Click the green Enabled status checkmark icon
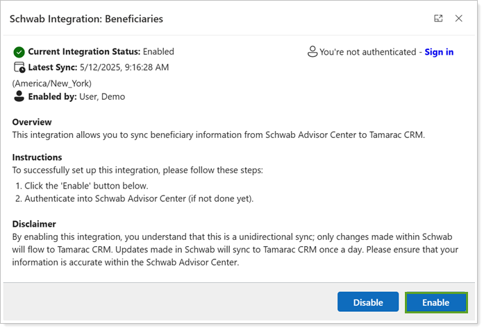Screen dimensions: 484x330 click(19, 52)
